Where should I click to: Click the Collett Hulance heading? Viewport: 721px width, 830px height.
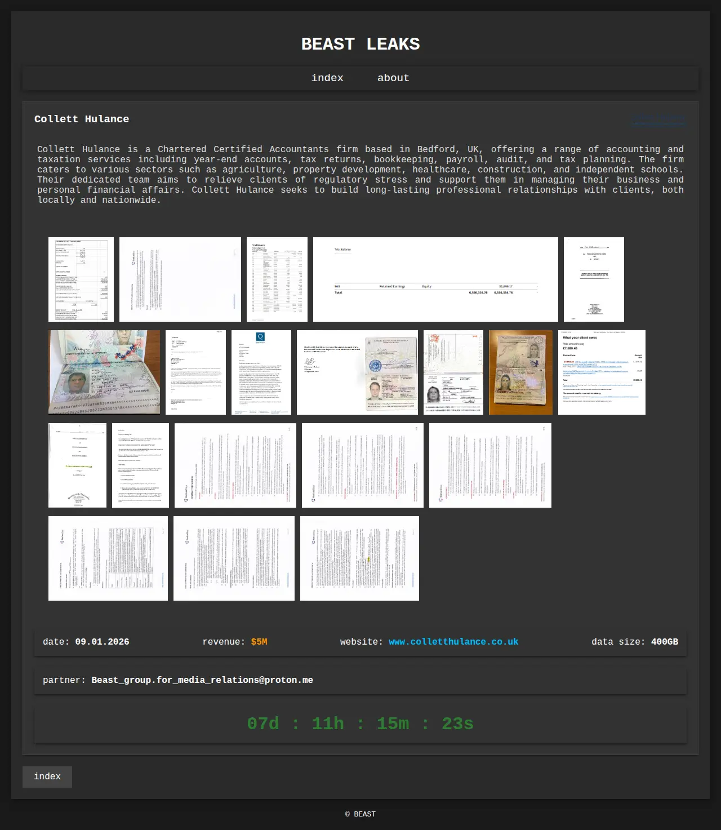pos(82,119)
